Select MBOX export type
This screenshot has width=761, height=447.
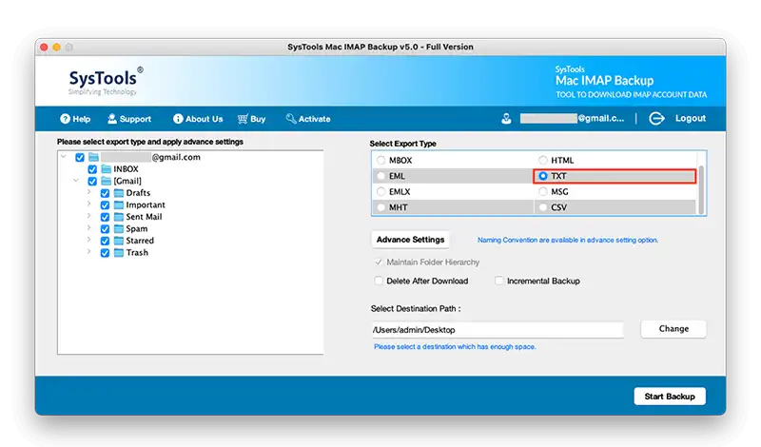point(381,160)
